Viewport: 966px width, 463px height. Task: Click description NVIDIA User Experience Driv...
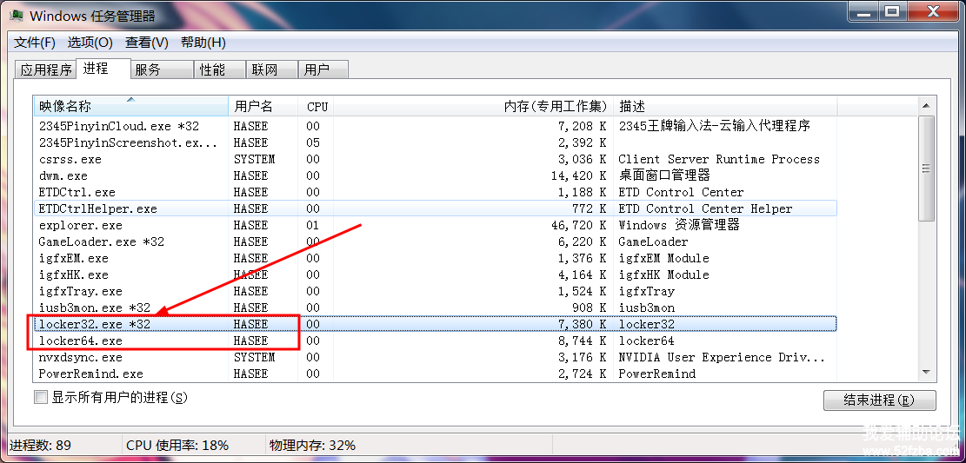(x=721, y=357)
